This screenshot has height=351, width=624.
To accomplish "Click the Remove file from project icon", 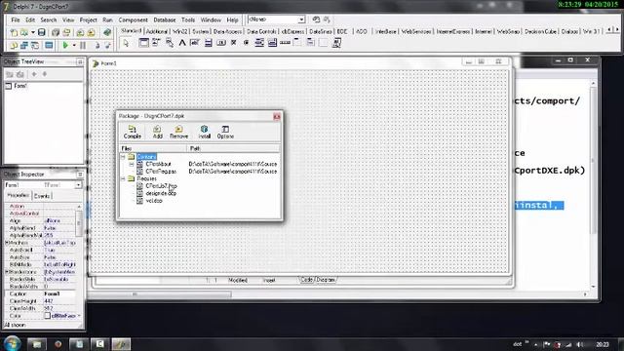I will (91, 32).
